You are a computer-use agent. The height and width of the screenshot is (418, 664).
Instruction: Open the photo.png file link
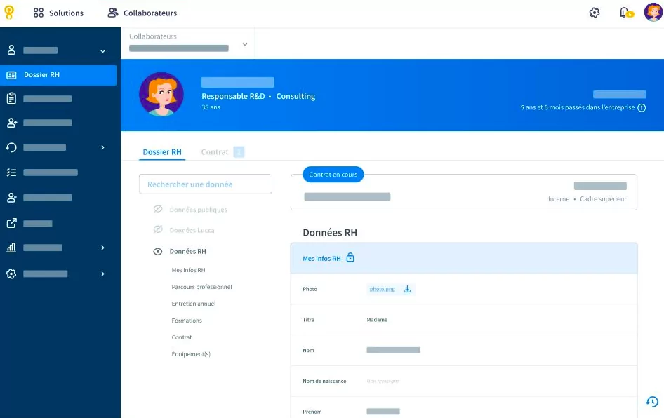(x=383, y=289)
